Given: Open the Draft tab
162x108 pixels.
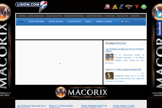Looking at the screenshot, I should (89, 22).
